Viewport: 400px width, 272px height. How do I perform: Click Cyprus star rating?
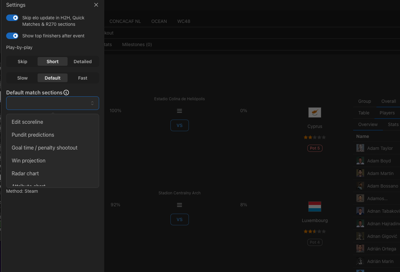click(315, 137)
